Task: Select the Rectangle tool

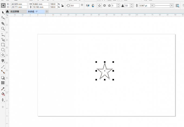Action: coord(3,44)
